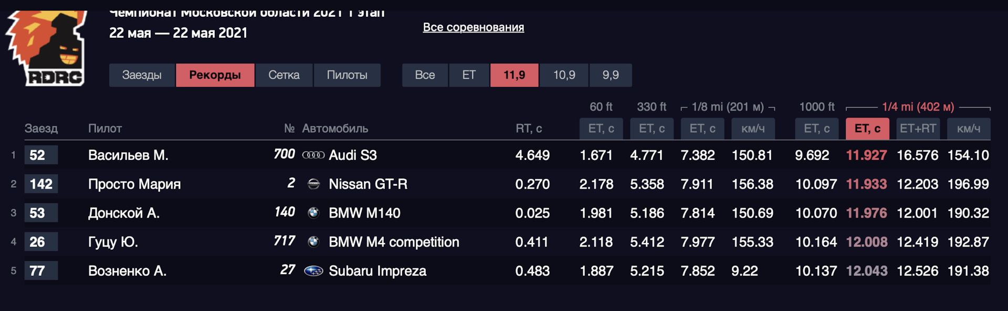Sort by 60 ft ET column
Image resolution: width=1008 pixels, height=311 pixels.
(x=601, y=128)
